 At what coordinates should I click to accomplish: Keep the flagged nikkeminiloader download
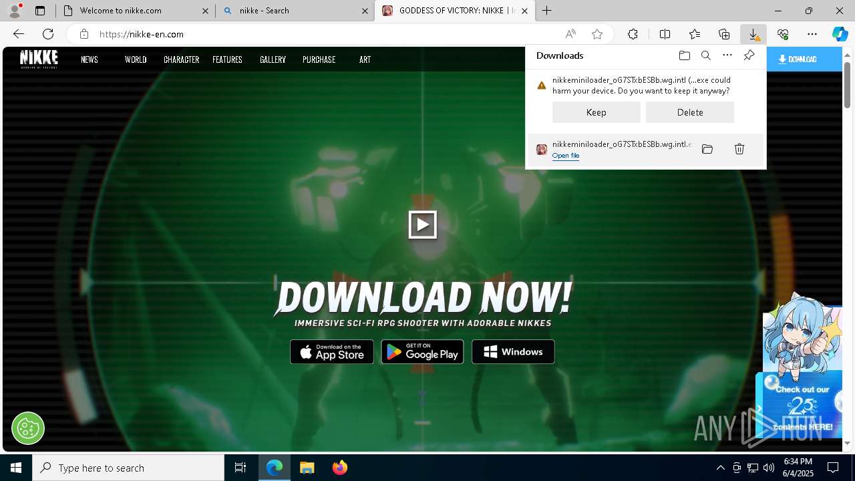click(596, 112)
